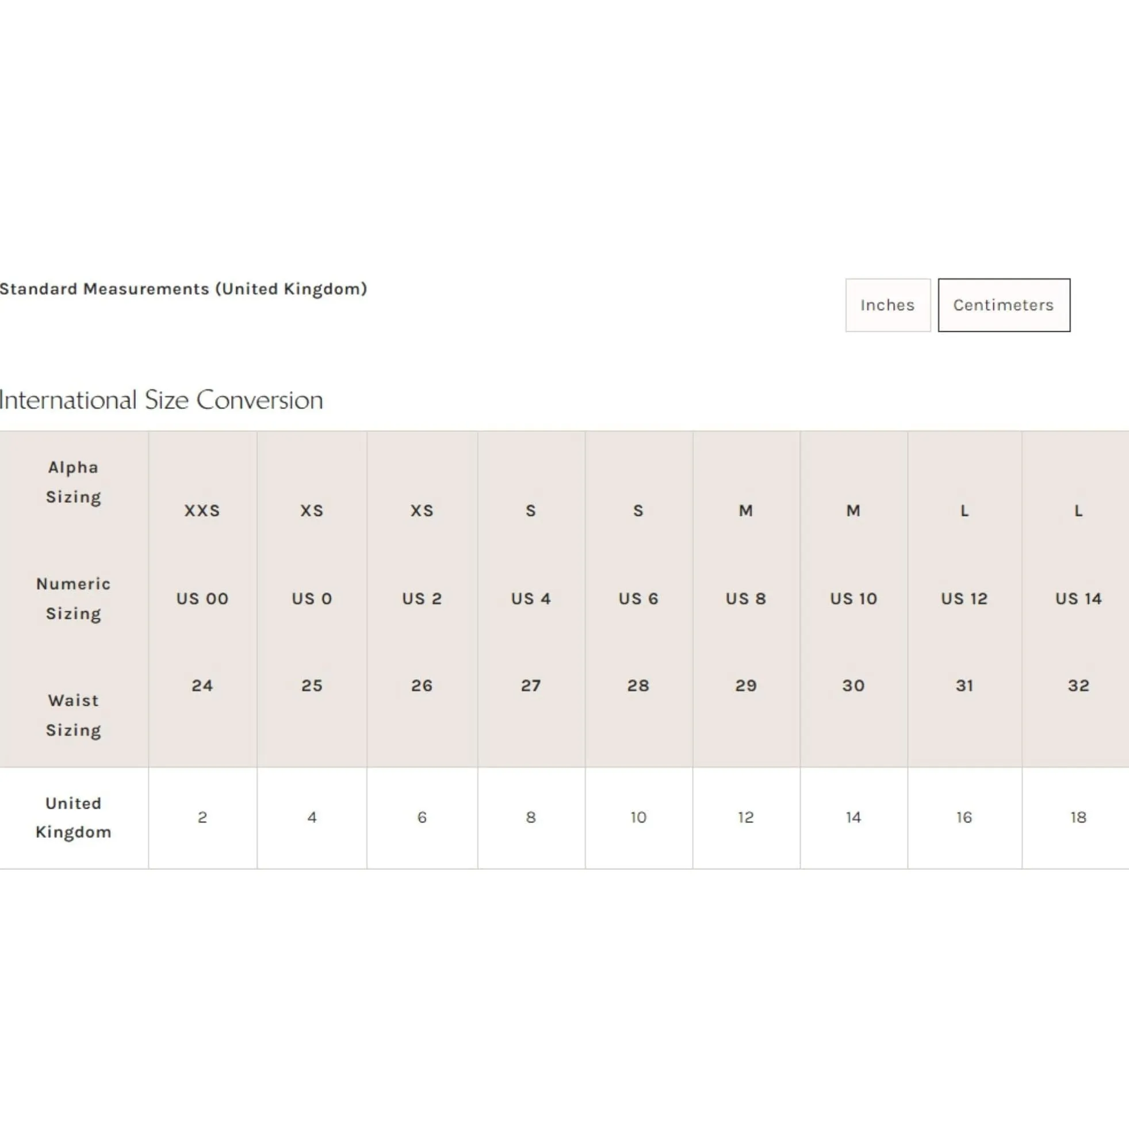Click waist size 29
The image size is (1129, 1129).
point(745,686)
